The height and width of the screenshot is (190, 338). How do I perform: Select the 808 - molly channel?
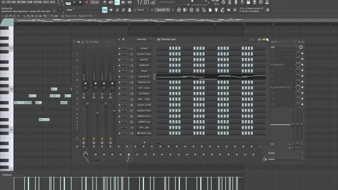point(144,99)
